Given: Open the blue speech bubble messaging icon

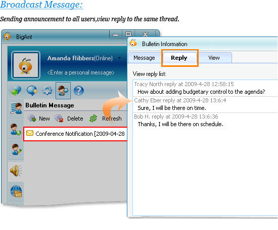Looking at the screenshot, I should coord(32,91).
